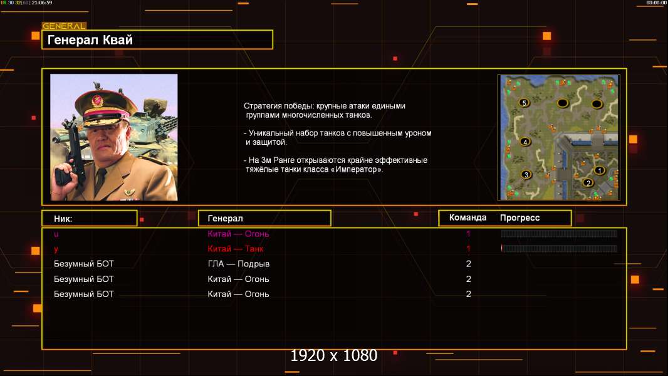Click start position 2 on minimap
The width and height of the screenshot is (668, 376).
coord(588,183)
